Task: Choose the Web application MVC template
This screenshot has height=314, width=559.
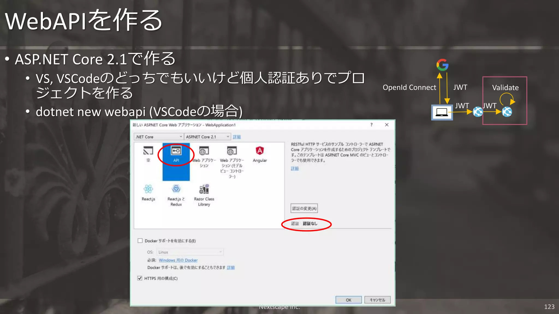Action: pyautogui.click(x=232, y=162)
